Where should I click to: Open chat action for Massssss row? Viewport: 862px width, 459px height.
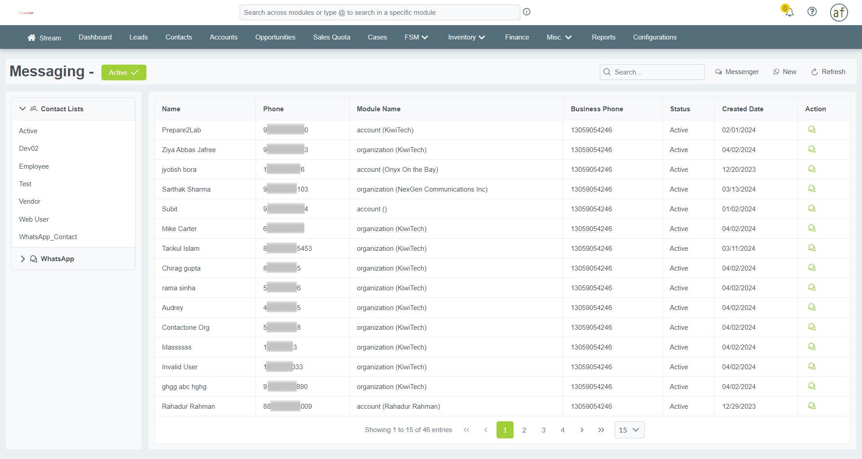click(812, 347)
